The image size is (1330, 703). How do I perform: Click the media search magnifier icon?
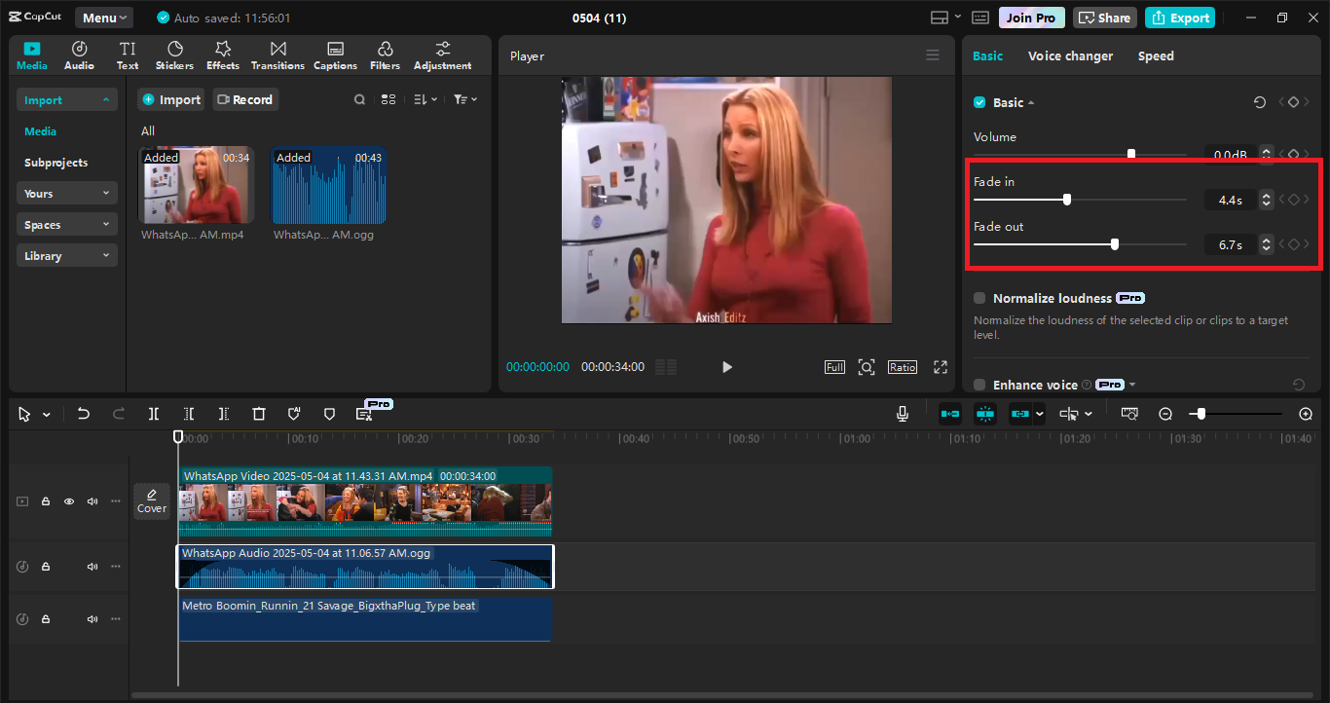359,99
